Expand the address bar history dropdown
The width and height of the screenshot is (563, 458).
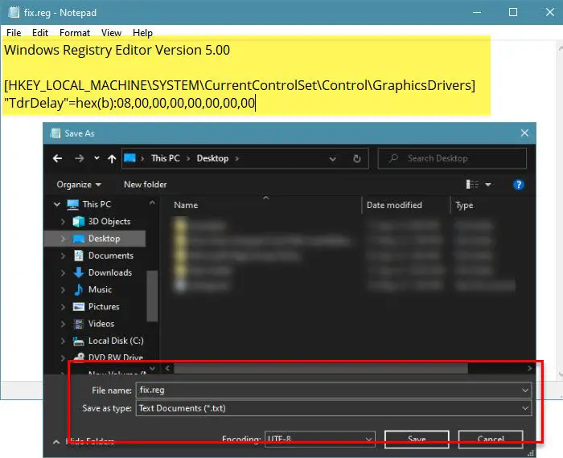pyautogui.click(x=333, y=158)
